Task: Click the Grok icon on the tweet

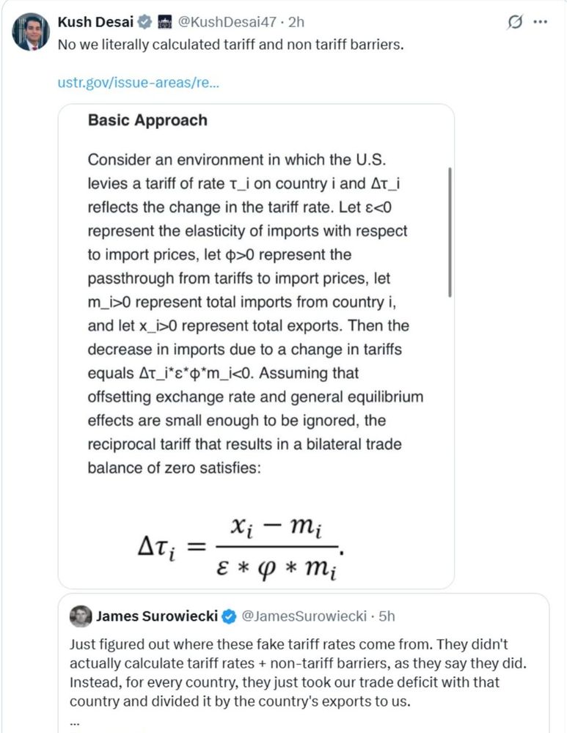Action: tap(516, 22)
